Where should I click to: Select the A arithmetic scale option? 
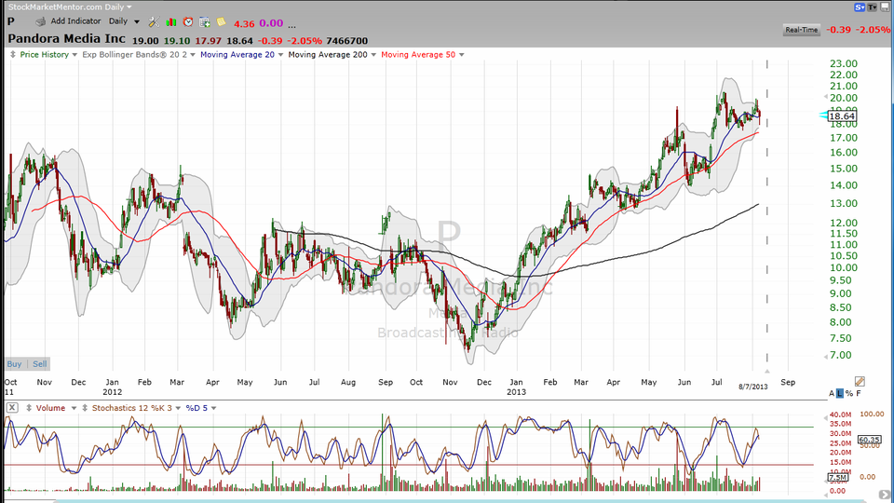[832, 393]
